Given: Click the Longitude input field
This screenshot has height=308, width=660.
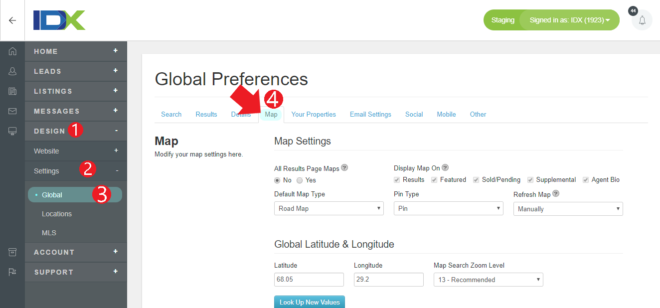Looking at the screenshot, I should (389, 280).
